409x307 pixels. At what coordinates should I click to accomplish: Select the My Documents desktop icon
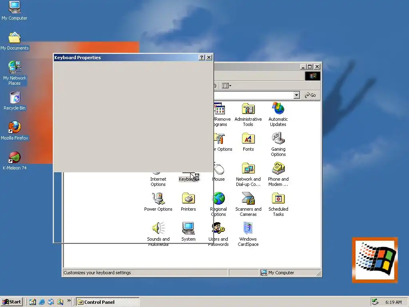[14, 41]
